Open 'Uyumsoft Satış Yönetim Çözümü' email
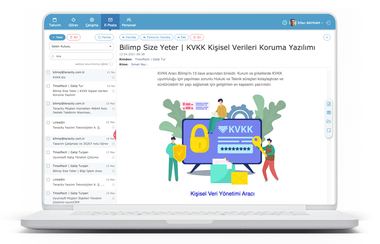380x244 pixels. 75,158
